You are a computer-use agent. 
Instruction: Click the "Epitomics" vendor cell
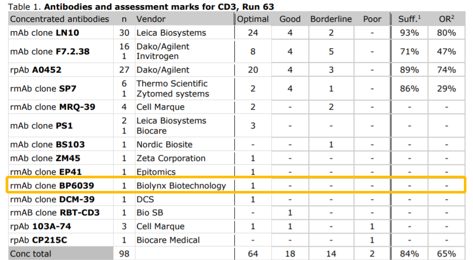(156, 172)
